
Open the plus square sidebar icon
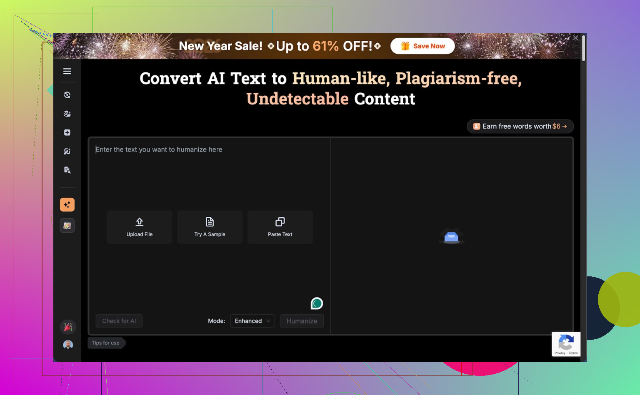point(67,132)
